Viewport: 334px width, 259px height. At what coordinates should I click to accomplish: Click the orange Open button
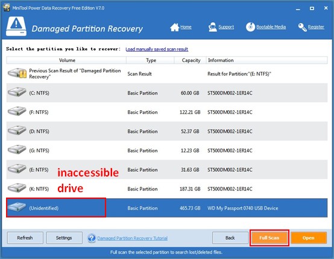[x=309, y=238]
